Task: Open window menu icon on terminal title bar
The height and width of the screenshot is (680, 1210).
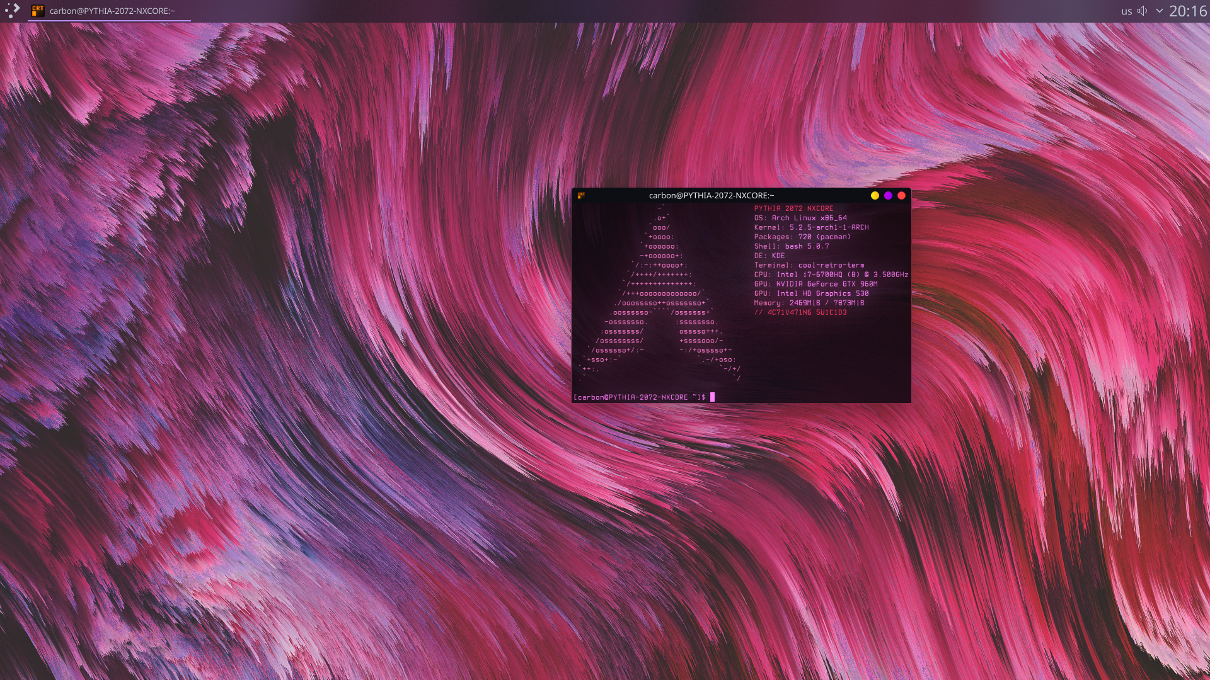Action: point(581,196)
